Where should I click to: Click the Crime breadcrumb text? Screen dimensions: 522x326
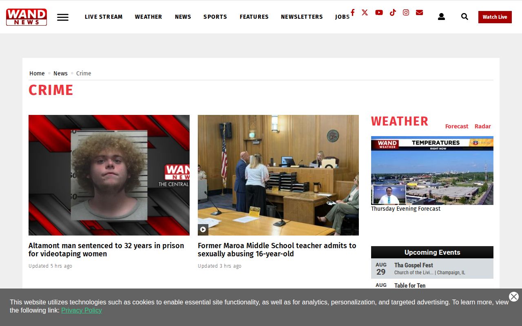(84, 73)
